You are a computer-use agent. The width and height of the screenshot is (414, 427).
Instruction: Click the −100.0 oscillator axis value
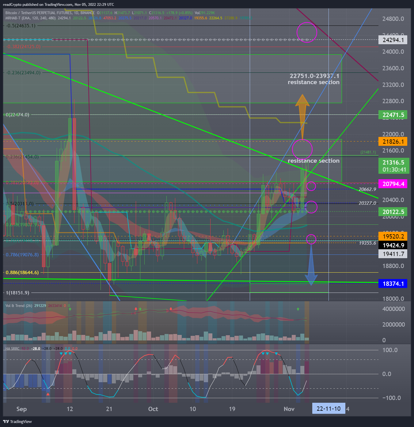point(392,398)
